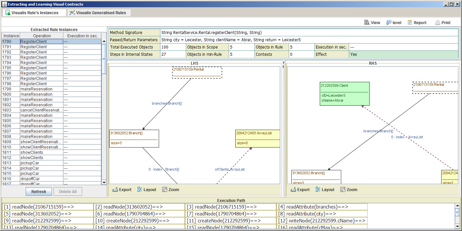Click the Method Signature value cell
462x231 pixels.
[x=309, y=33]
